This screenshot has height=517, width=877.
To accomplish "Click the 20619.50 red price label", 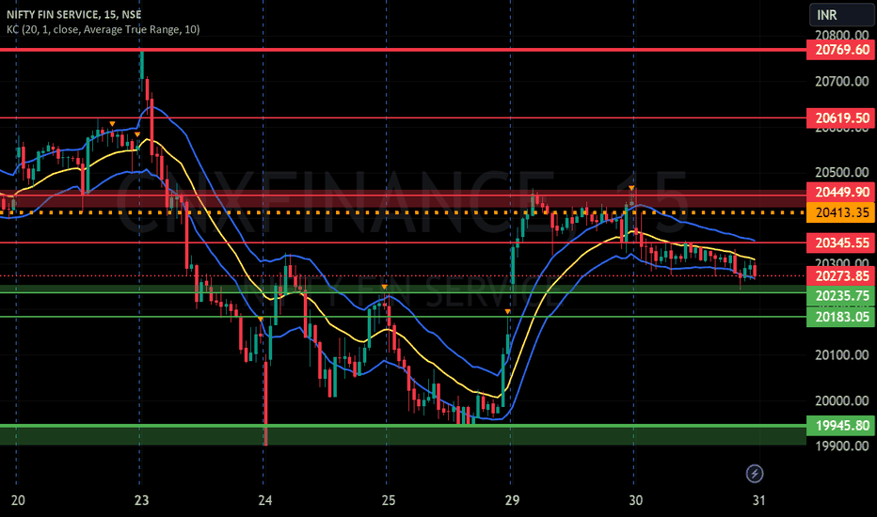I will point(841,117).
